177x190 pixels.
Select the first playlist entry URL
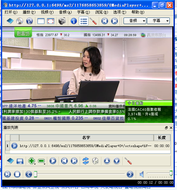click(x=86, y=146)
